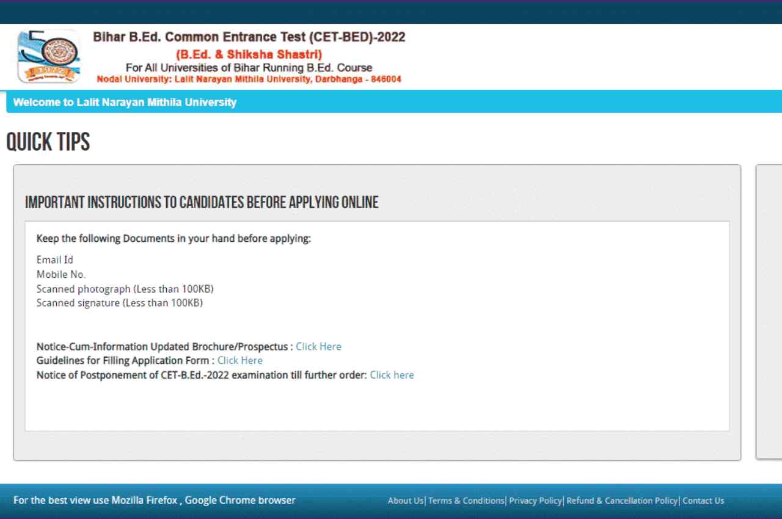Open Contact Us in the footer
Image resolution: width=782 pixels, height=519 pixels.
703,501
